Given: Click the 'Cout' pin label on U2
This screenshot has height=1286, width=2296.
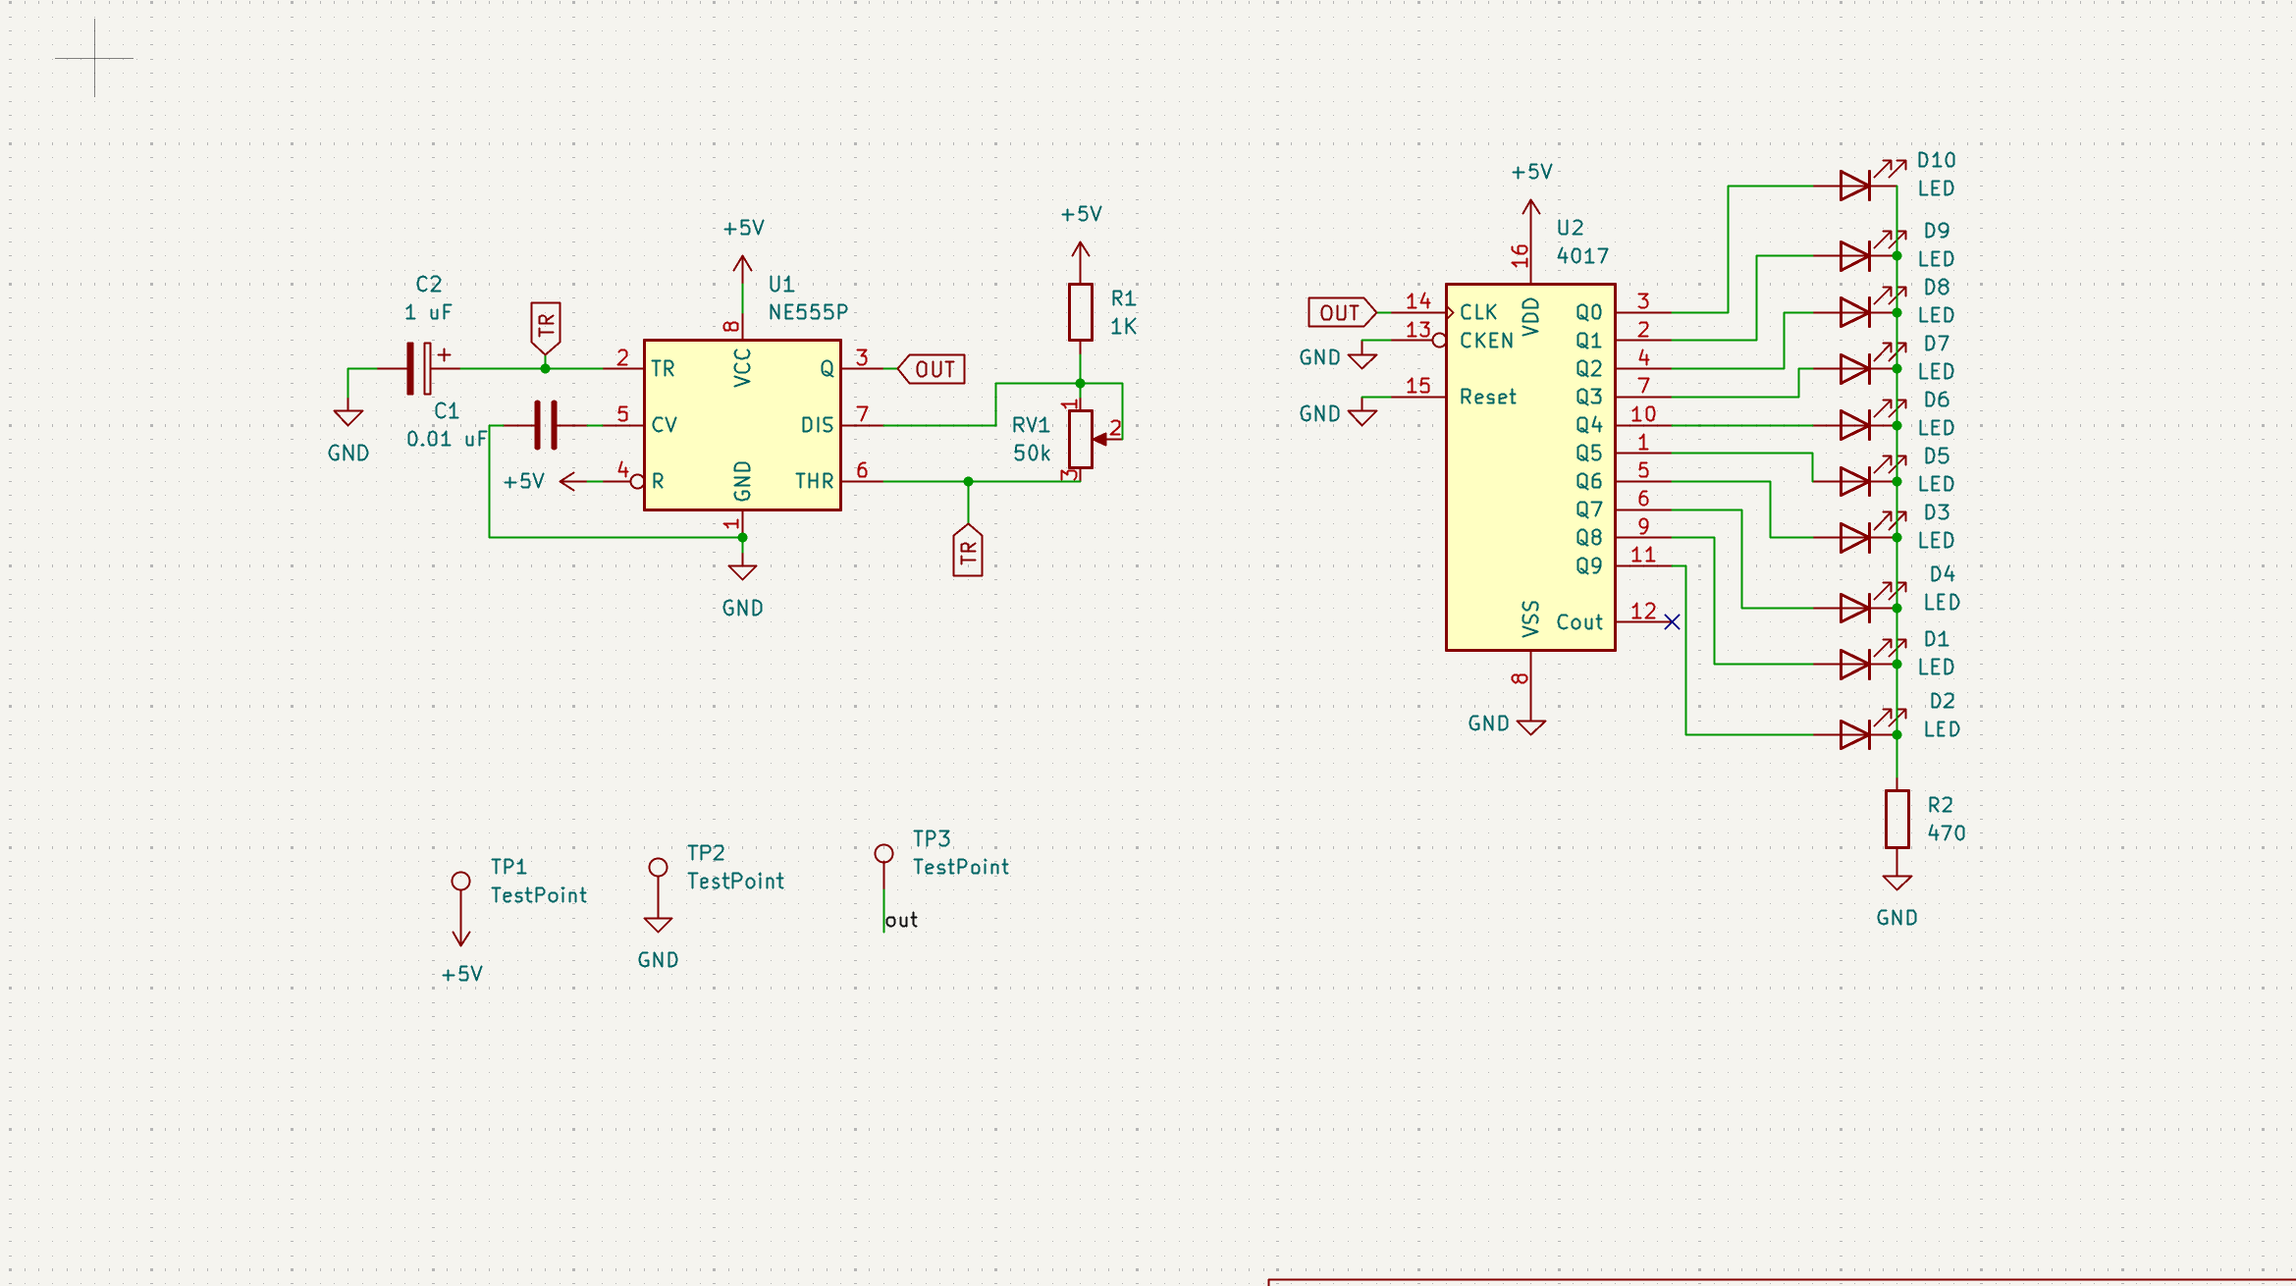Looking at the screenshot, I should tap(1579, 622).
